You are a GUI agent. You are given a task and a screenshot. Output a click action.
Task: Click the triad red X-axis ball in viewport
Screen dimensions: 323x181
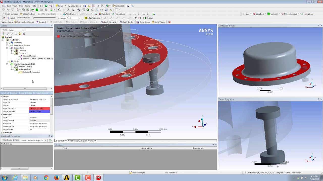[x=199, y=121]
